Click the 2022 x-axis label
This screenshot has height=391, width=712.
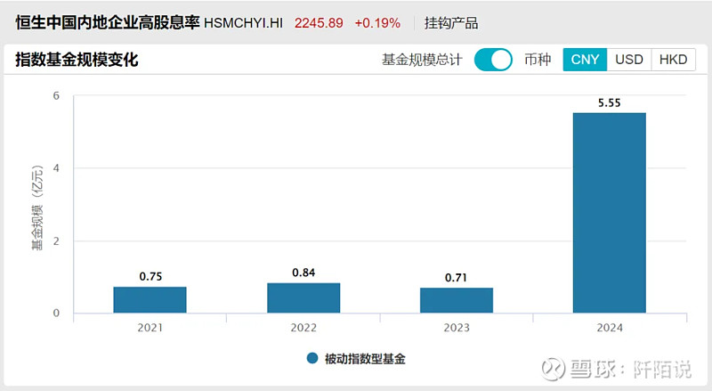coord(303,328)
